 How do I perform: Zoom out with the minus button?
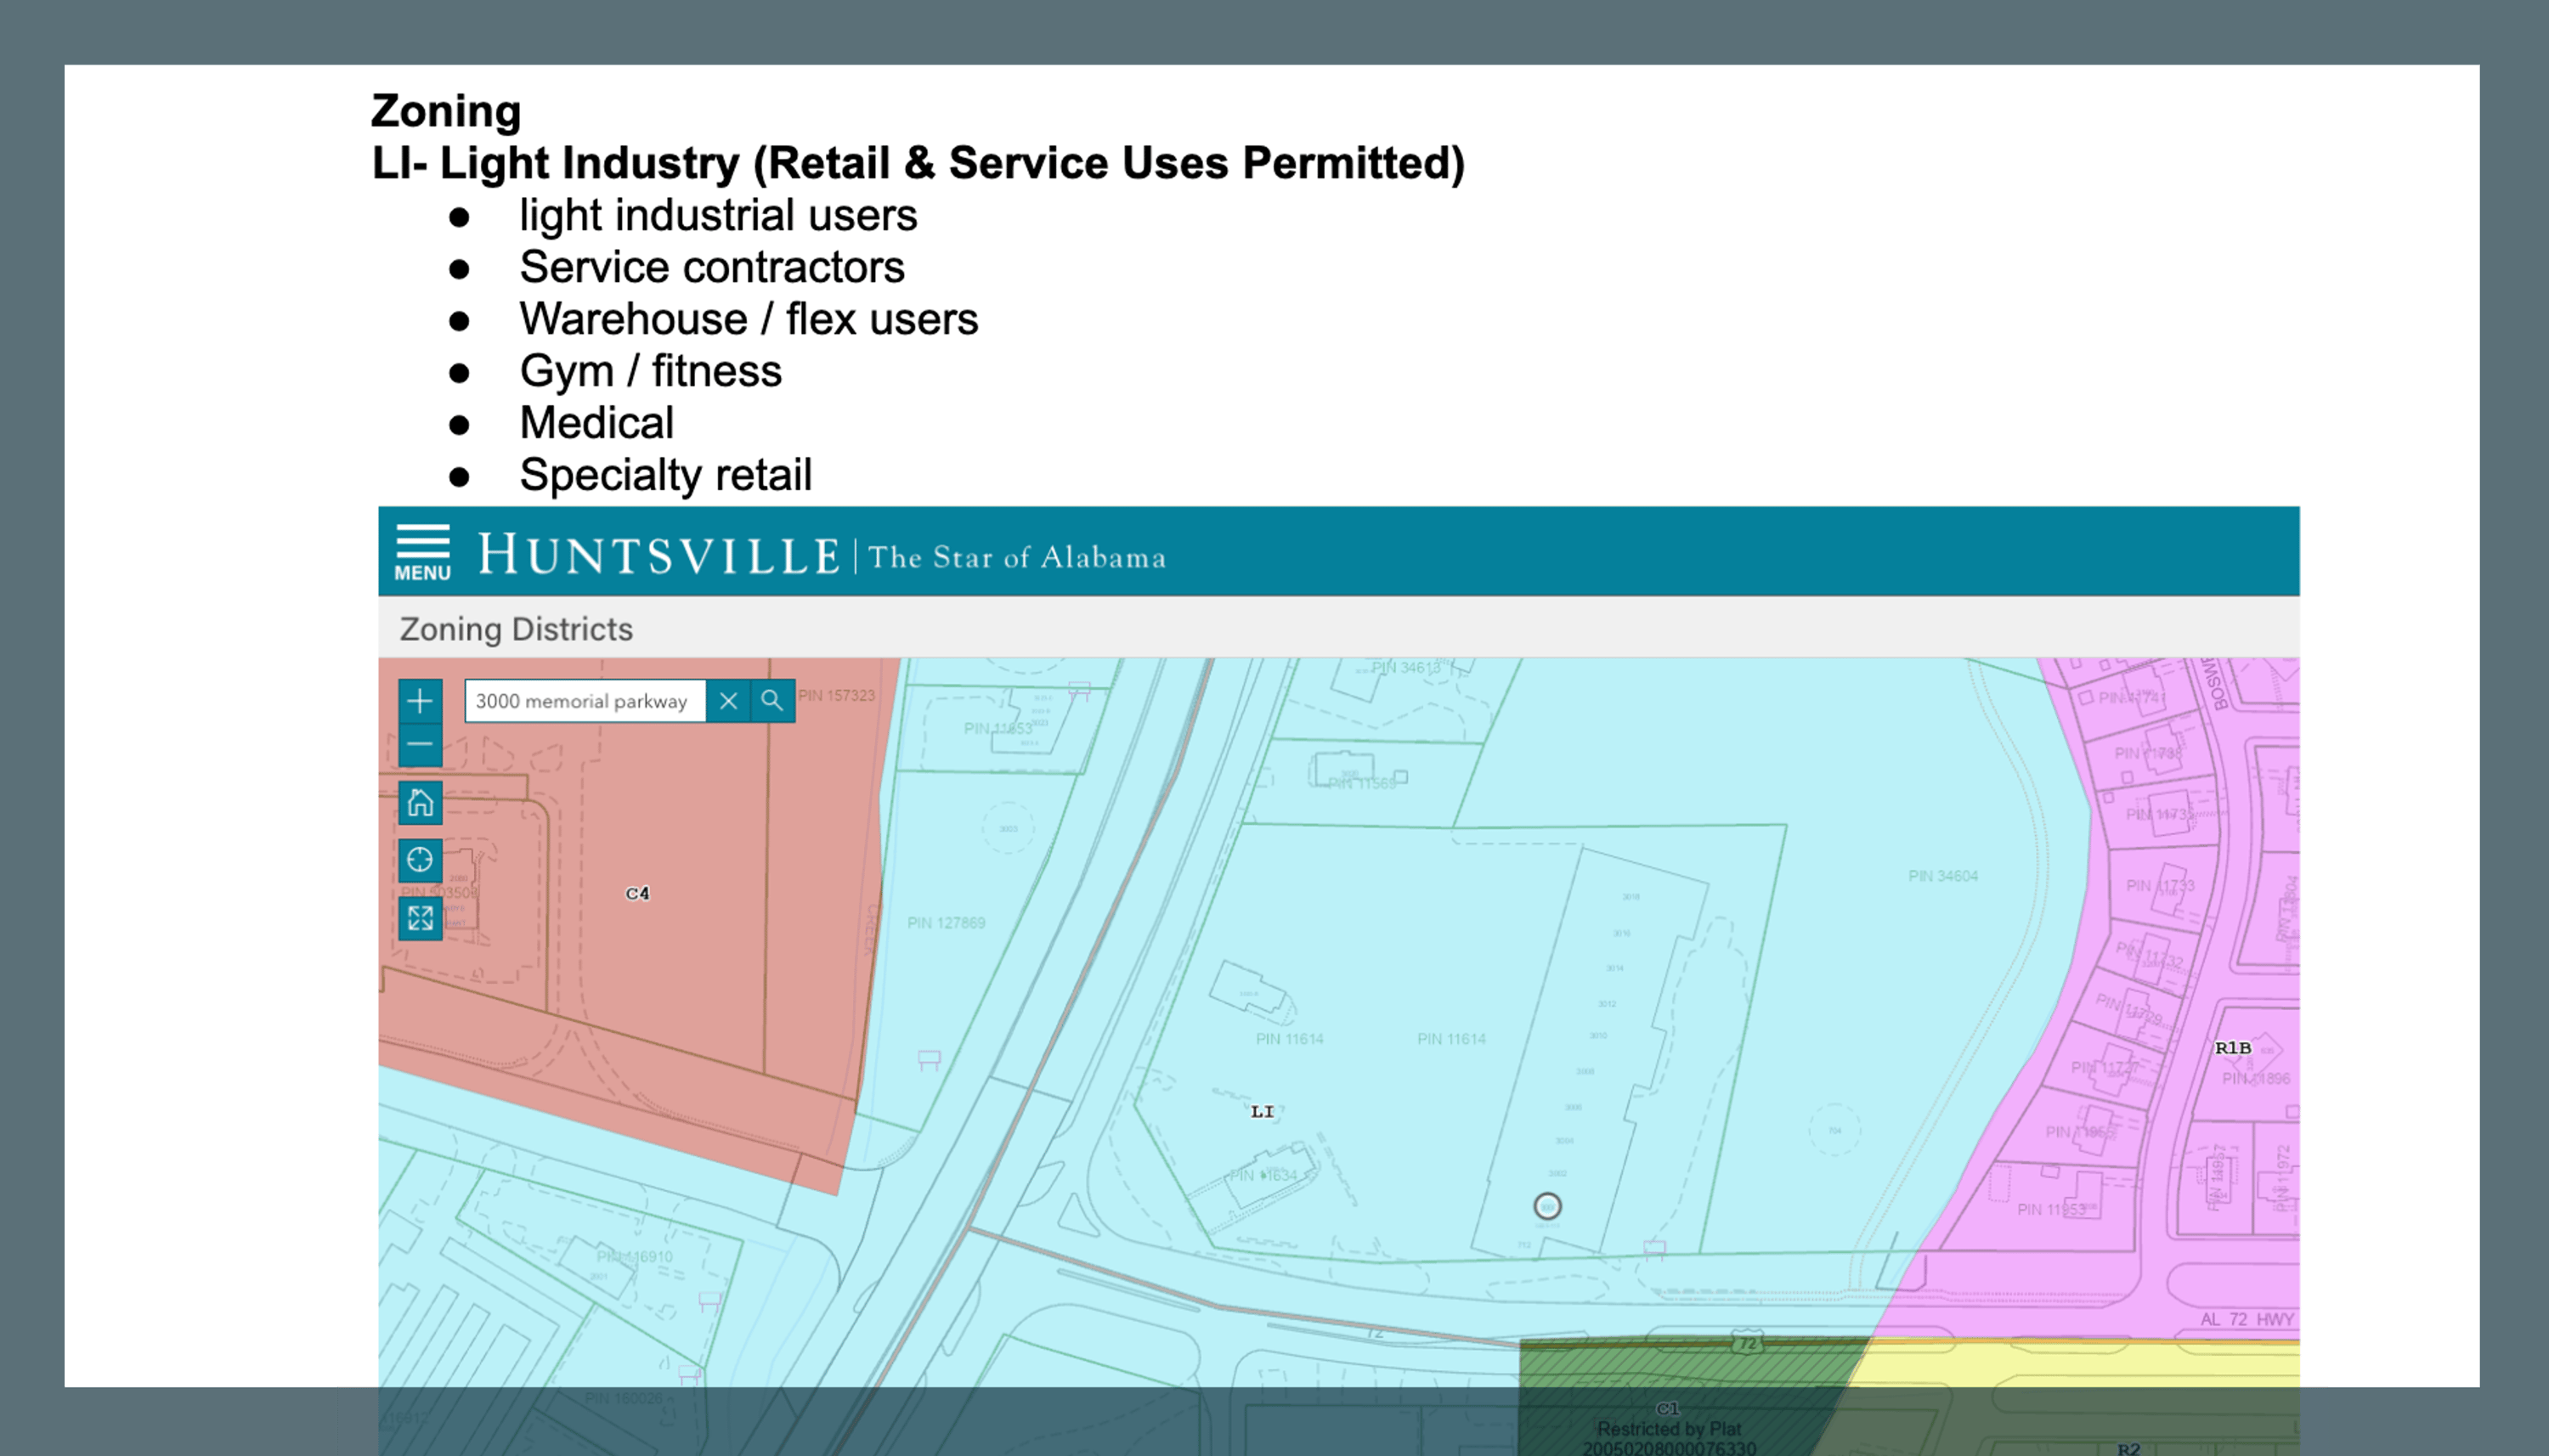(420, 745)
